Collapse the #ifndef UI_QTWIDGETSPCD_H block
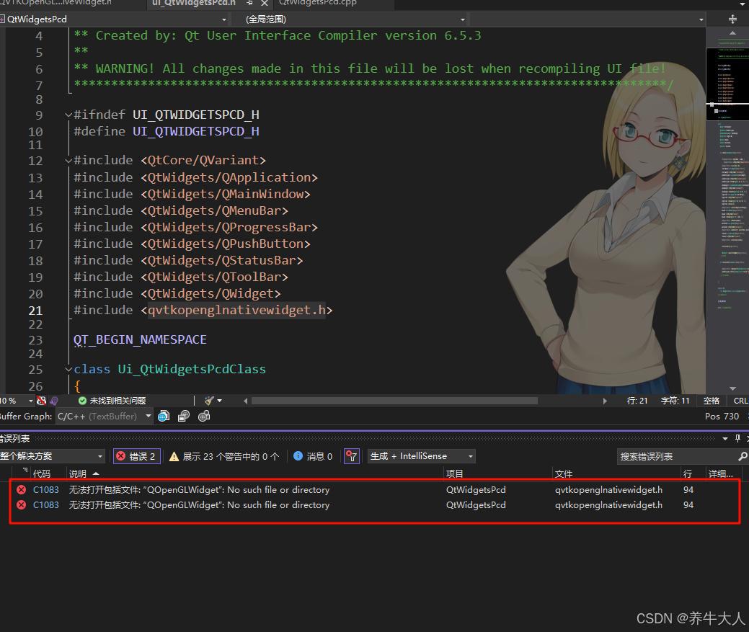749x632 pixels. click(x=68, y=115)
